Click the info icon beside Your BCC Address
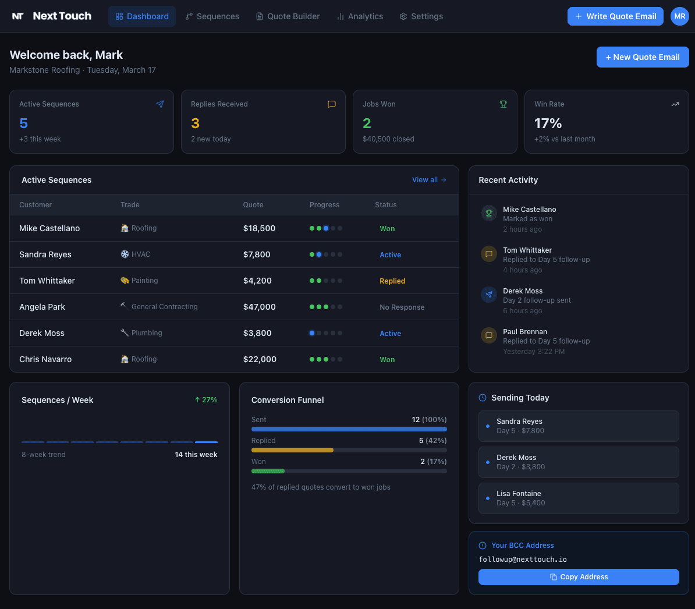 tap(482, 545)
